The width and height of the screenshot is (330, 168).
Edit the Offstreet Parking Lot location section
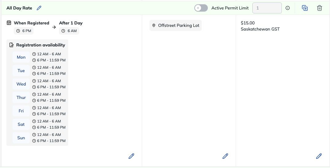point(225,156)
